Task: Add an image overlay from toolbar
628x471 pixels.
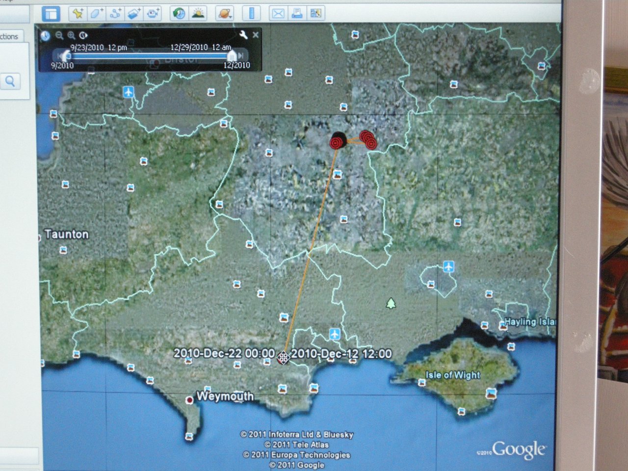Action: 134,14
